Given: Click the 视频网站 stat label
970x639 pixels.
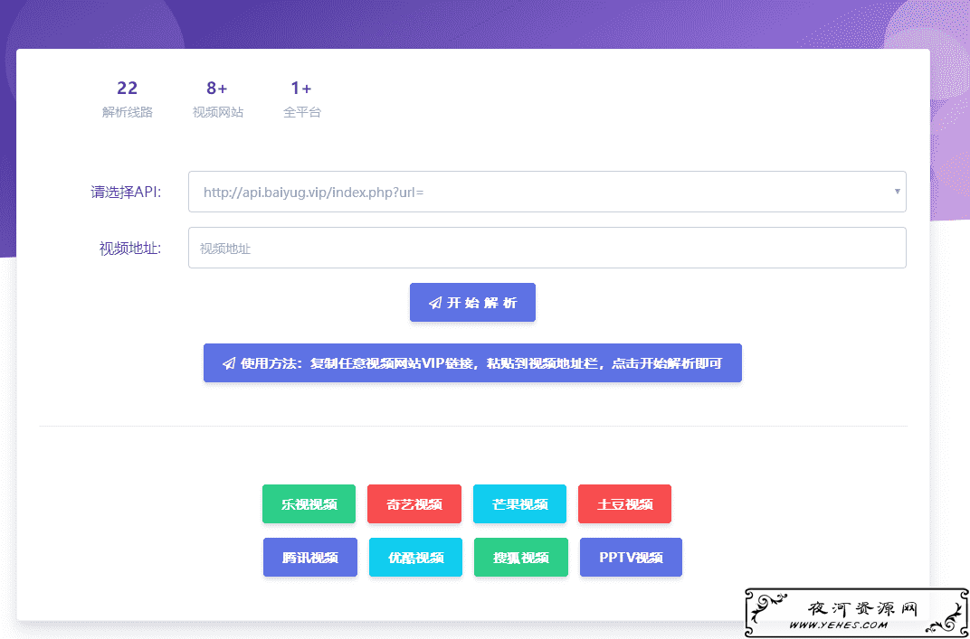Looking at the screenshot, I should point(218,112).
